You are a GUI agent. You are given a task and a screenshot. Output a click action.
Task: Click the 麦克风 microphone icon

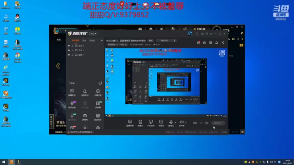click(171, 122)
